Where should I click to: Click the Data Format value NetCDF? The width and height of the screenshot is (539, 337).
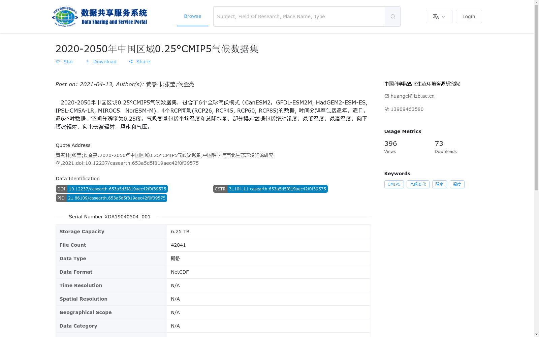(x=180, y=272)
